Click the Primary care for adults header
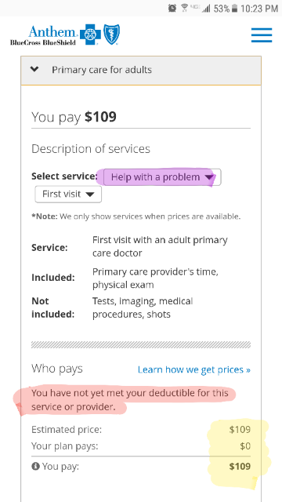 141,71
